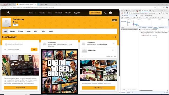This screenshot has height=95, width=169.
Task: Import HAR file with upload arrow
Action: (161, 13)
